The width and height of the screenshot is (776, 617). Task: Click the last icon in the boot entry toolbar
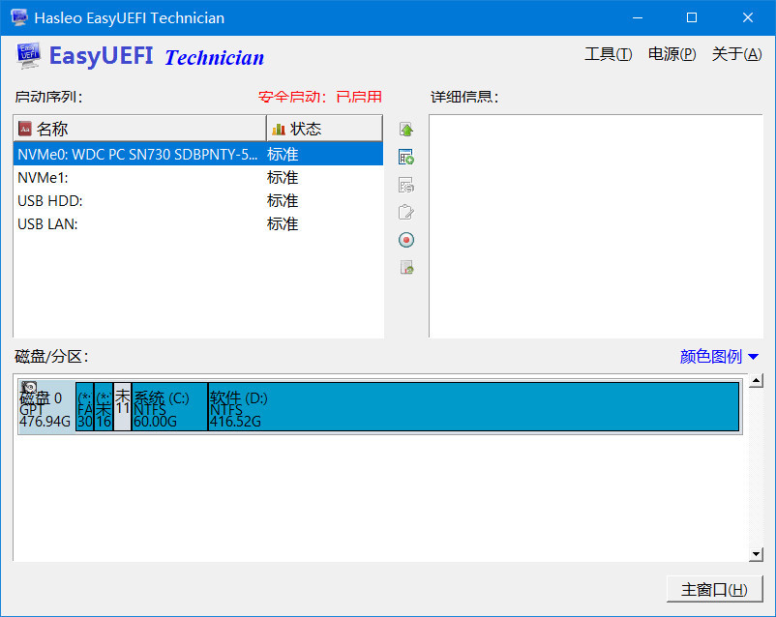point(406,268)
